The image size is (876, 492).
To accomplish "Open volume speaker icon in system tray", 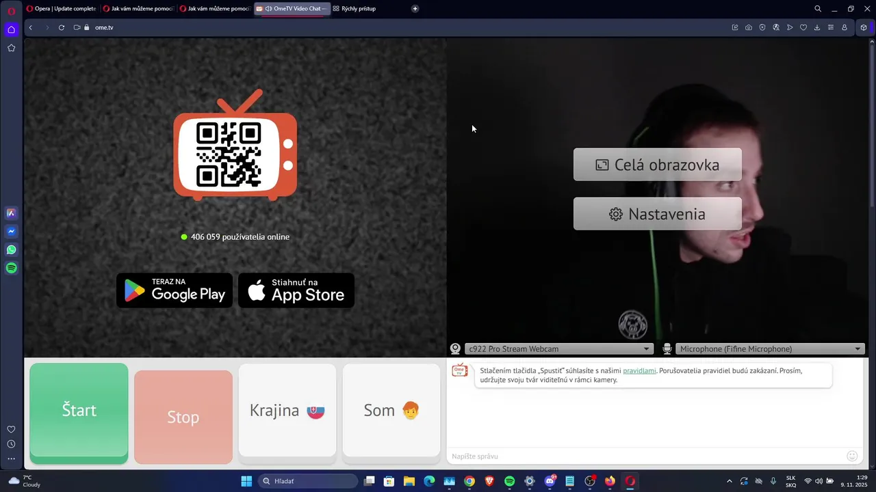I will (x=819, y=481).
